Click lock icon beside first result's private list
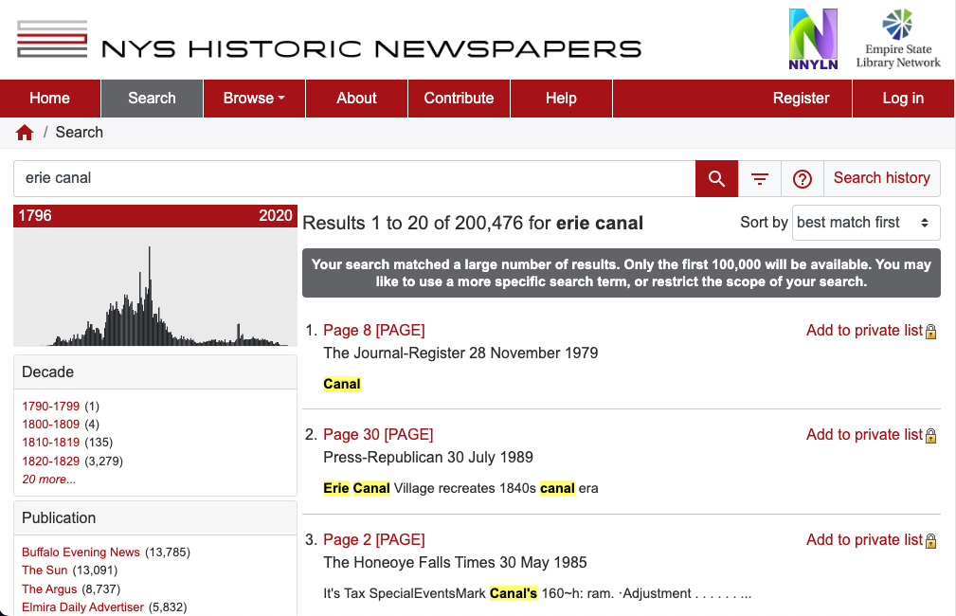 click(931, 332)
